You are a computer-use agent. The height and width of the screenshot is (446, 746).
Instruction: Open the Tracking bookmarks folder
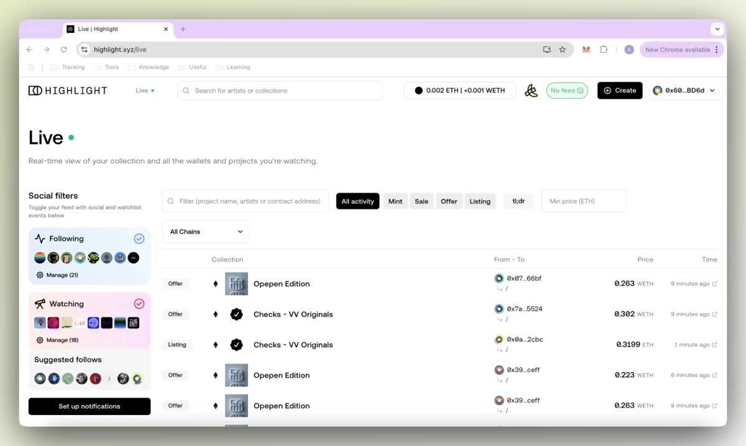[68, 67]
